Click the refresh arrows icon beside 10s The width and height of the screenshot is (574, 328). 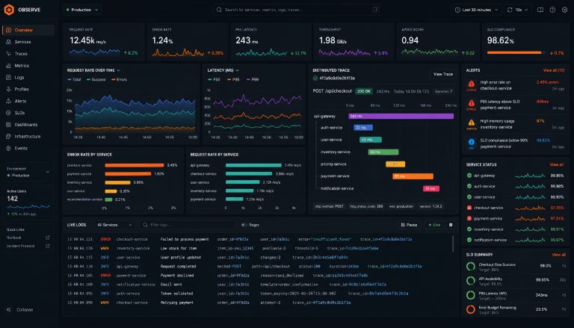click(x=510, y=10)
